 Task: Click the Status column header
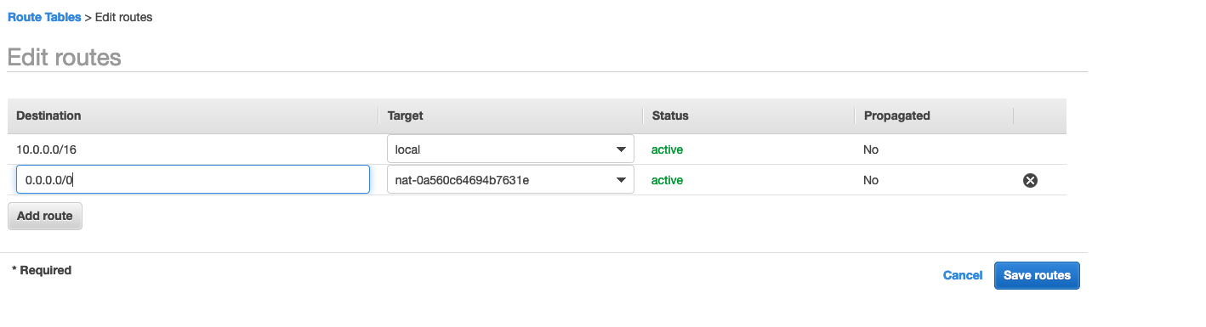click(x=670, y=116)
